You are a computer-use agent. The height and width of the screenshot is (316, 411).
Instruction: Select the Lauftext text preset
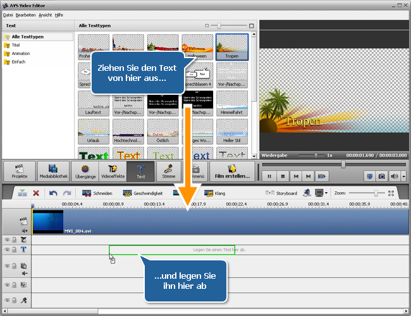coord(94,103)
